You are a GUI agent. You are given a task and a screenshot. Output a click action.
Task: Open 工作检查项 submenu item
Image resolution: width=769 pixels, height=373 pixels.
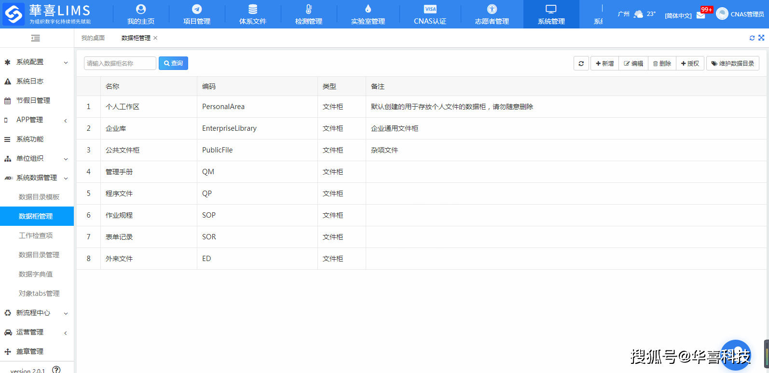(36, 235)
